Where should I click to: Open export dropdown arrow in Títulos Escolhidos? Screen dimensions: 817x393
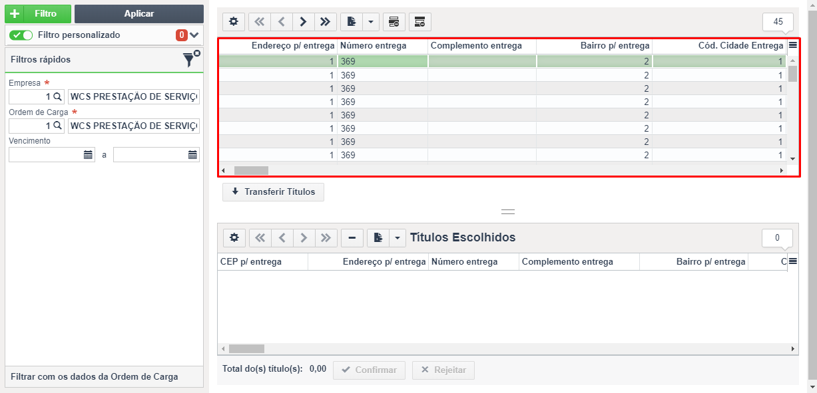click(397, 237)
